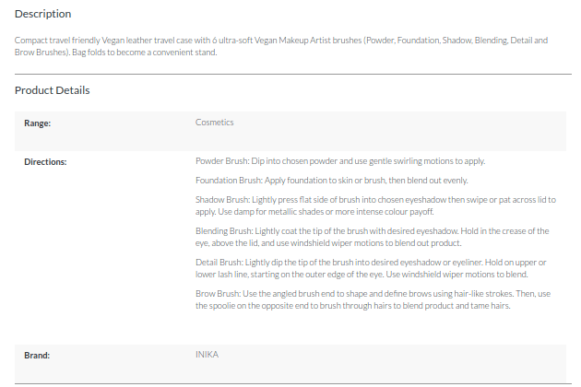Screen dimensions: 581x387
Task: Click the INIKA brand value
Action: tap(207, 354)
